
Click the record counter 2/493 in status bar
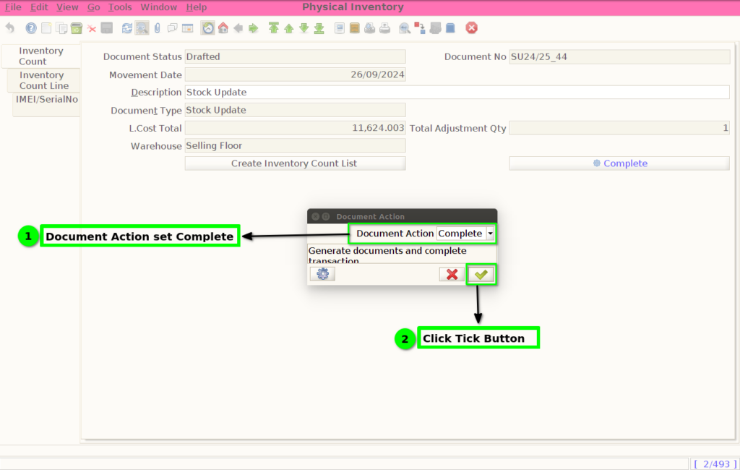coord(715,464)
